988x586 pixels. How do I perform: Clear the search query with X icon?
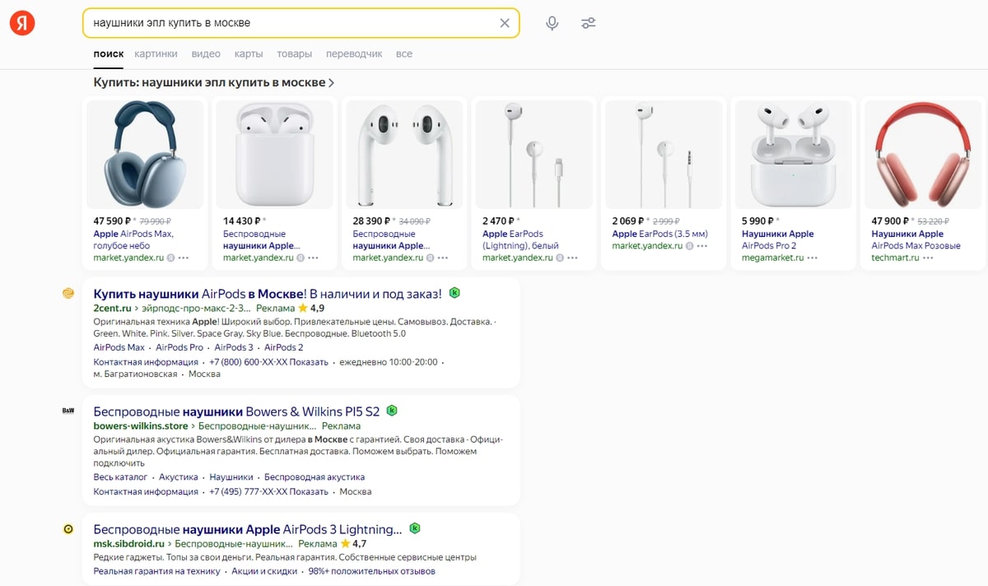(505, 23)
